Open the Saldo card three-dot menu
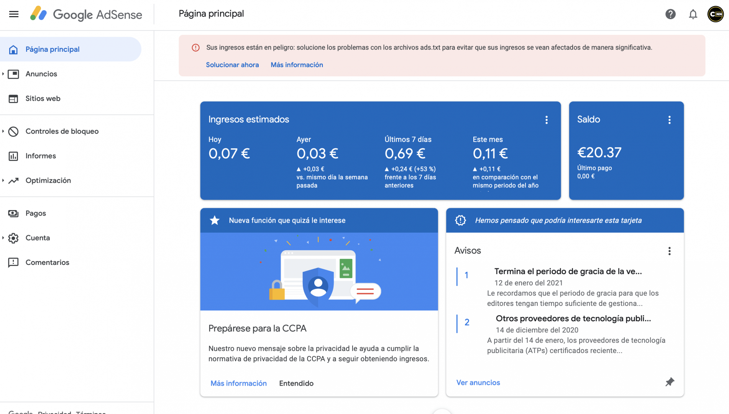 (670, 120)
